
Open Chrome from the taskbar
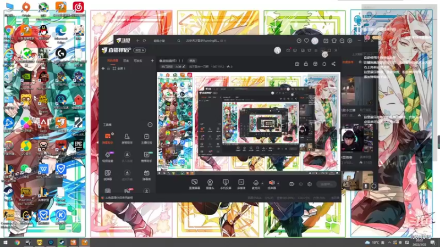point(17,242)
